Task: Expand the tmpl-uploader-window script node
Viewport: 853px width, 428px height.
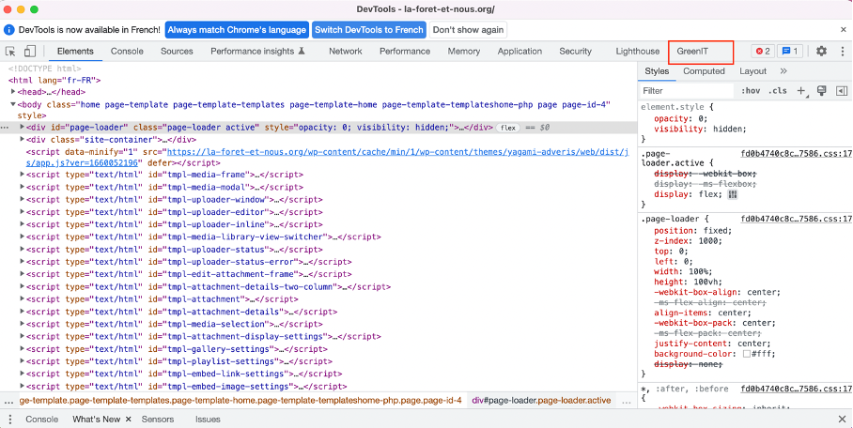Action: tap(23, 200)
